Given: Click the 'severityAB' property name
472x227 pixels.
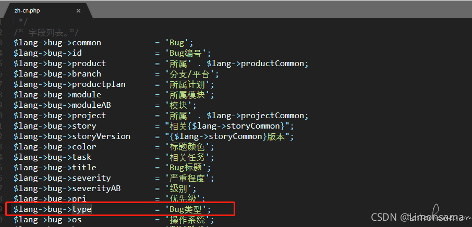Looking at the screenshot, I should [96, 188].
